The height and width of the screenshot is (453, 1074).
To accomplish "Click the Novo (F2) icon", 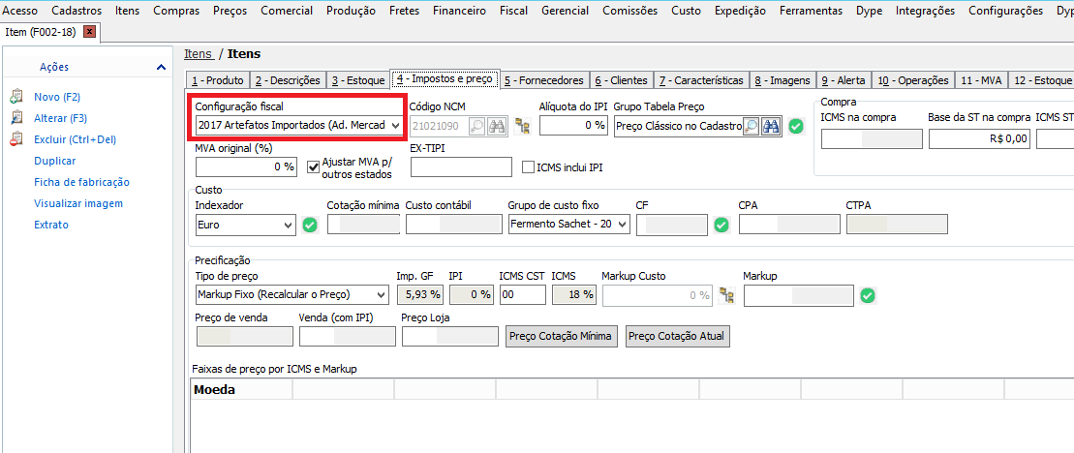I will tap(17, 97).
